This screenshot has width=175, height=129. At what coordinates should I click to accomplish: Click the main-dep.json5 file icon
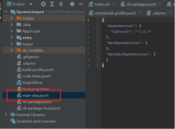coord(19,95)
